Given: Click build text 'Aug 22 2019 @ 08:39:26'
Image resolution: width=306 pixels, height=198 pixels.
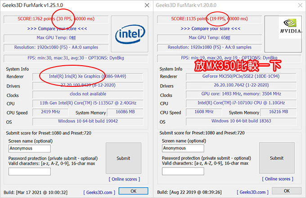Looking at the screenshot, I should tap(196, 192).
